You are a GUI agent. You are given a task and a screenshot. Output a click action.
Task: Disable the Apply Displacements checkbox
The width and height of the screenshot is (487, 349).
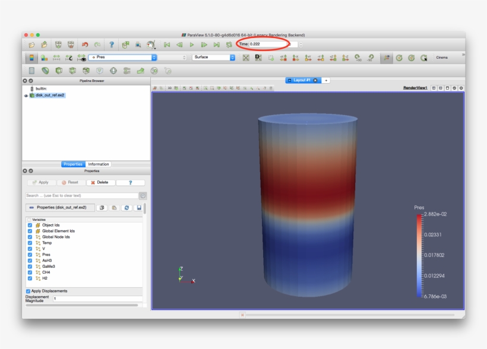pyautogui.click(x=29, y=290)
